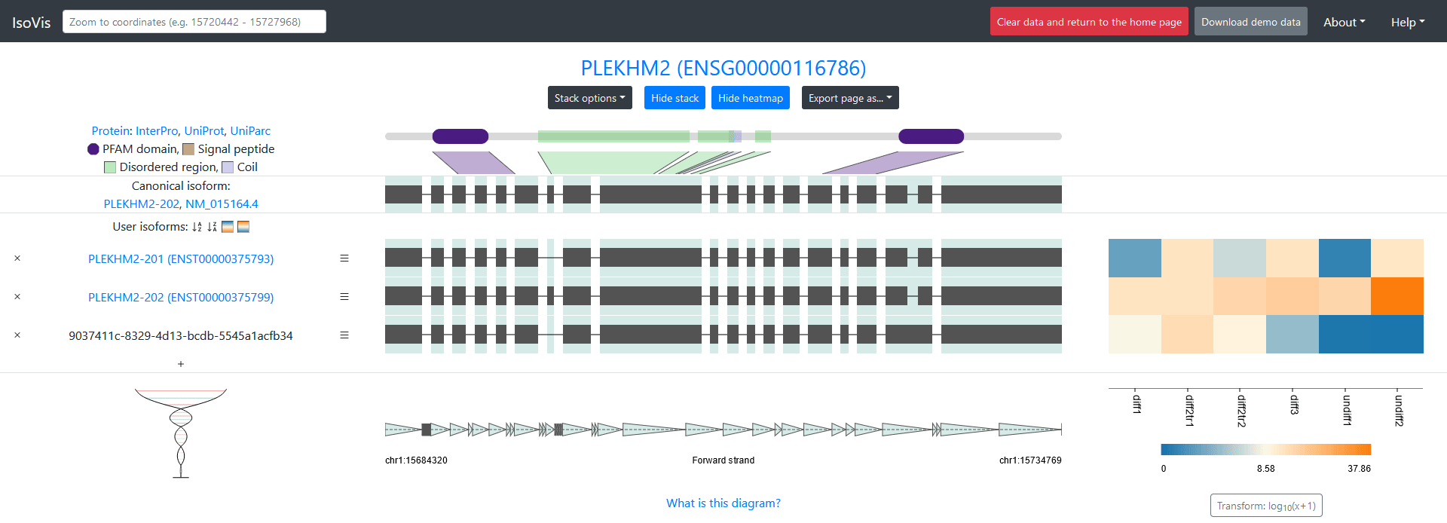This screenshot has height=523, width=1447.
Task: Click the dark orange heatmap cell for undiff2
Action: point(1397,296)
